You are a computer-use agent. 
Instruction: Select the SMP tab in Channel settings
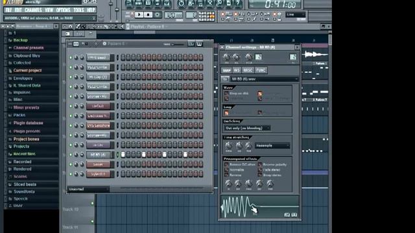click(x=226, y=71)
